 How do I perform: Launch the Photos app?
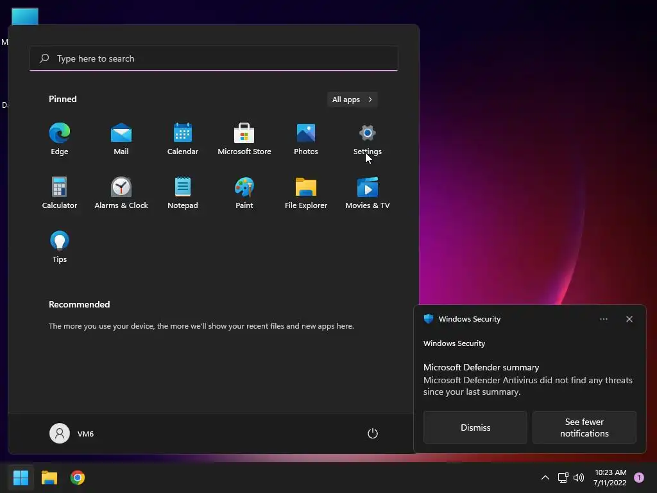[x=306, y=139]
